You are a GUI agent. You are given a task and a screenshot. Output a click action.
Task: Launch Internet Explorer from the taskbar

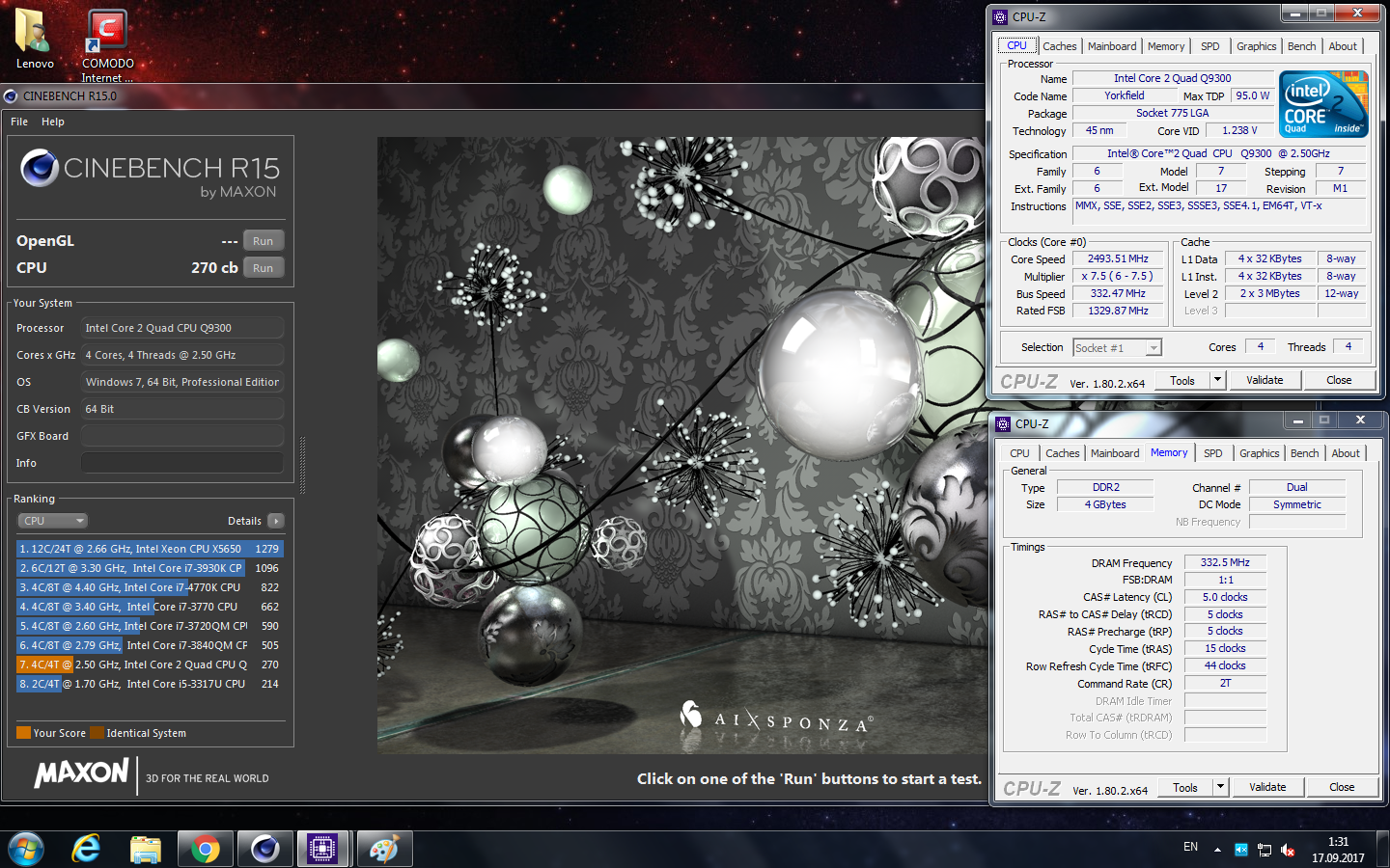click(x=86, y=849)
